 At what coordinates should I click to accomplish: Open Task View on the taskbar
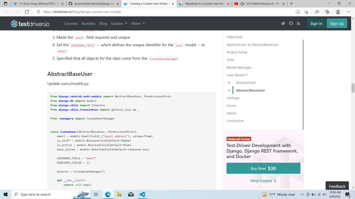coord(96,194)
